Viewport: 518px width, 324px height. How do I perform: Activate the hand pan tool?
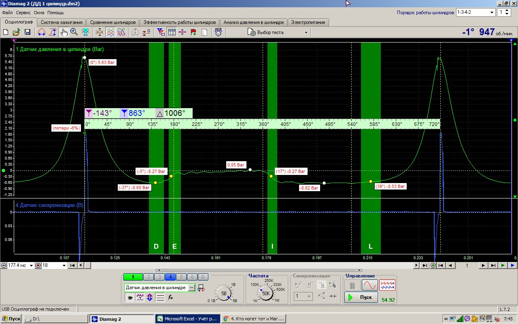pyautogui.click(x=64, y=32)
